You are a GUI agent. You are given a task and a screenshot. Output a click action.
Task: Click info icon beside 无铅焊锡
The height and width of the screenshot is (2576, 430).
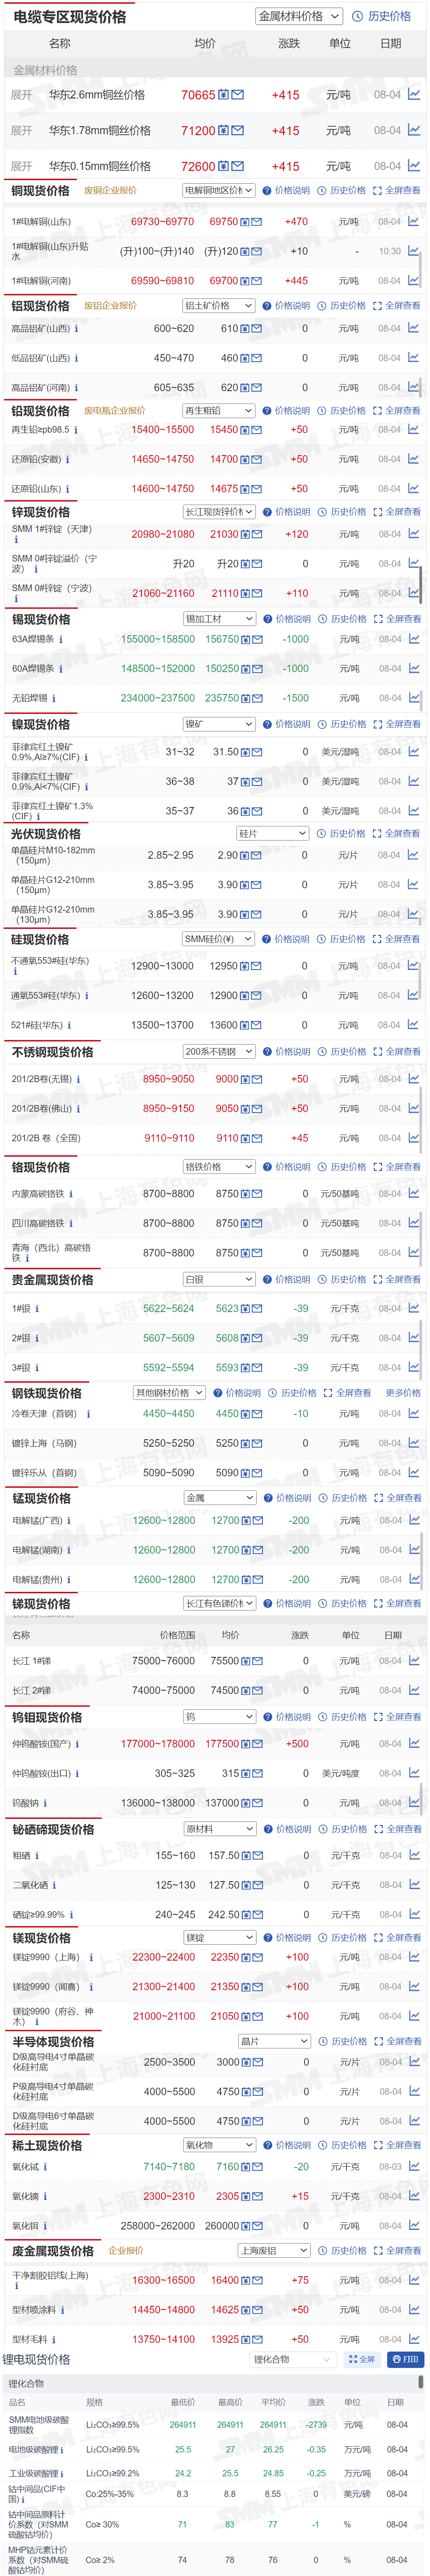click(54, 698)
